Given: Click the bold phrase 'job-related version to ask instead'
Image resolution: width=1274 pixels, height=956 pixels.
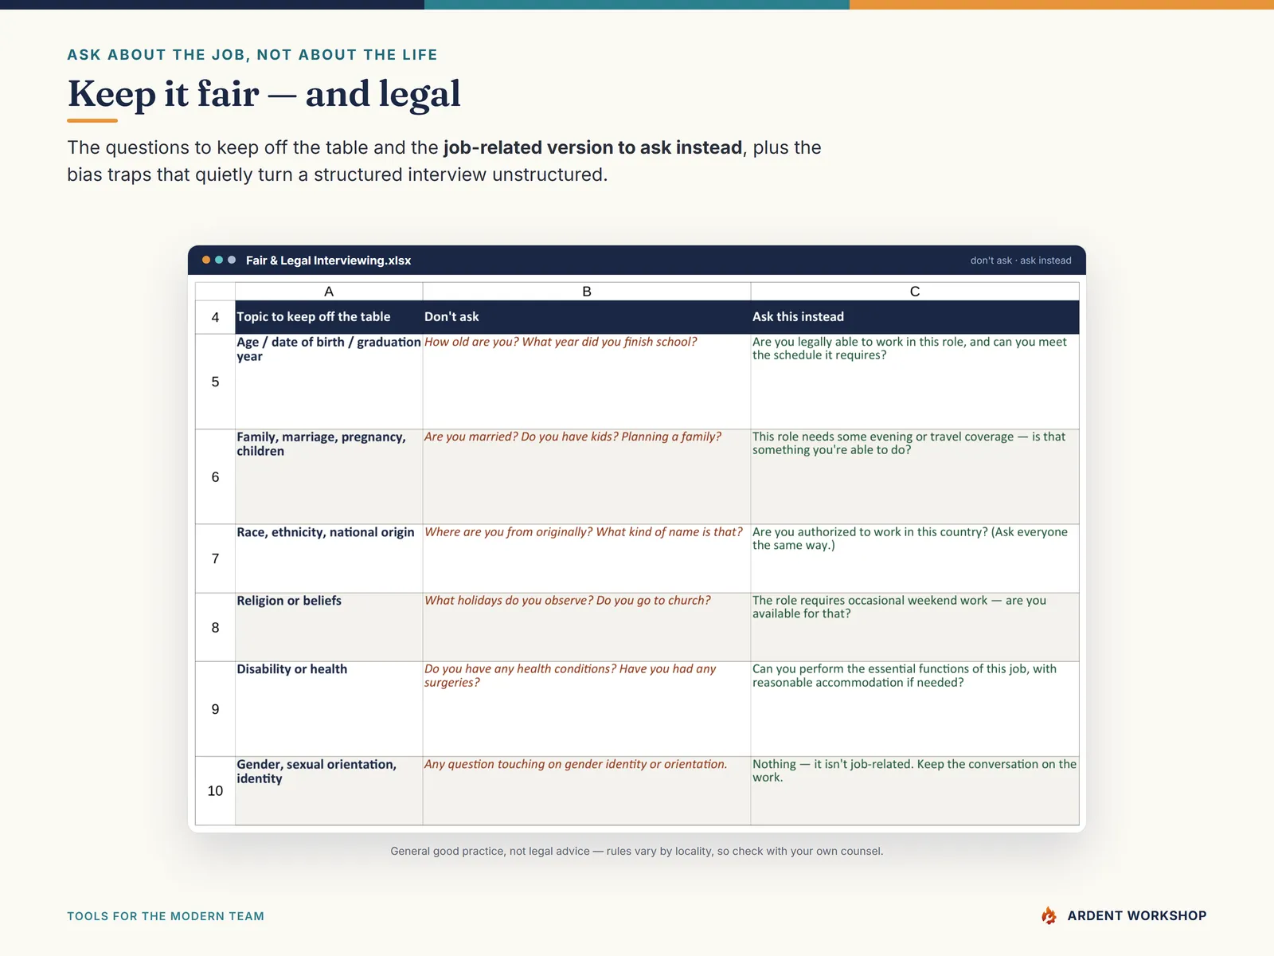Looking at the screenshot, I should click(x=592, y=147).
